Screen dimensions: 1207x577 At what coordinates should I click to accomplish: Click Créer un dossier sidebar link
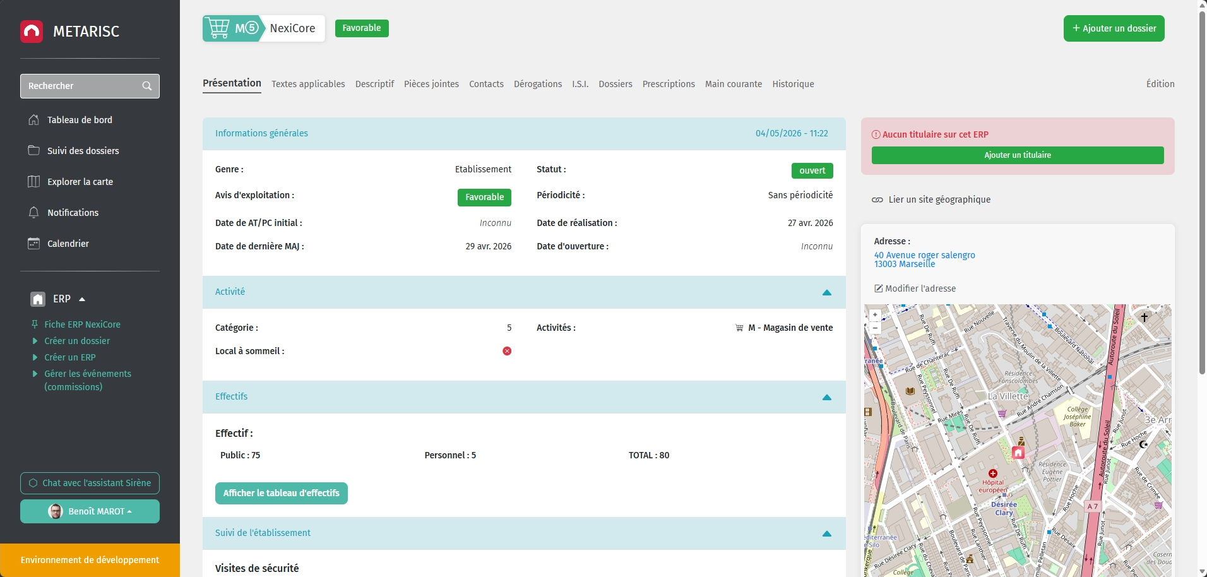click(x=77, y=341)
